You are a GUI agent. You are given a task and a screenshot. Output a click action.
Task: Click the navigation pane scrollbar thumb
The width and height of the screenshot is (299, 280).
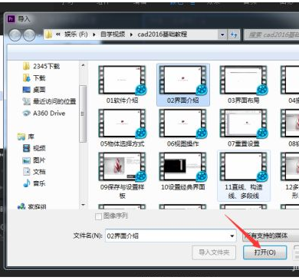[x=83, y=114]
